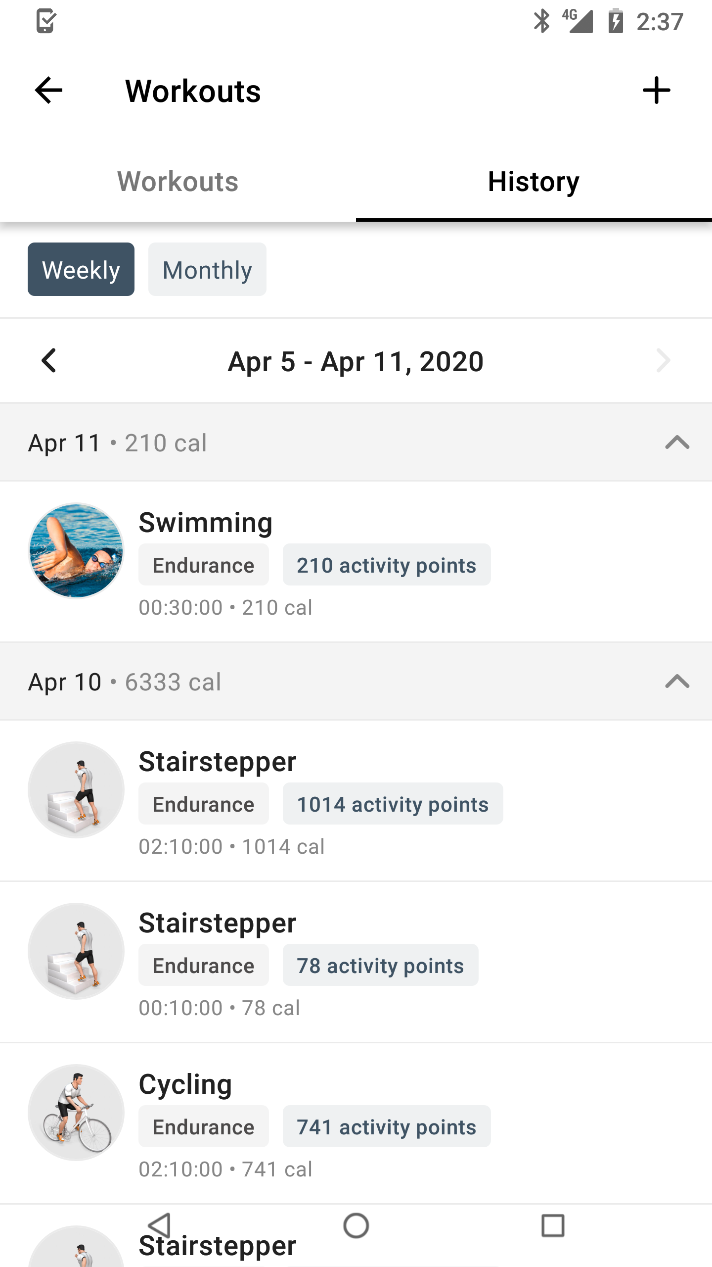712x1267 pixels.
Task: Go to next week with right chevron
Action: click(663, 361)
